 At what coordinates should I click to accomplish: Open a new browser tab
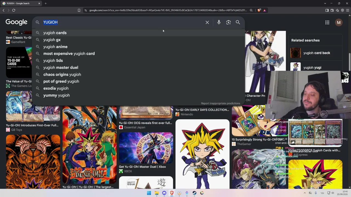click(46, 4)
